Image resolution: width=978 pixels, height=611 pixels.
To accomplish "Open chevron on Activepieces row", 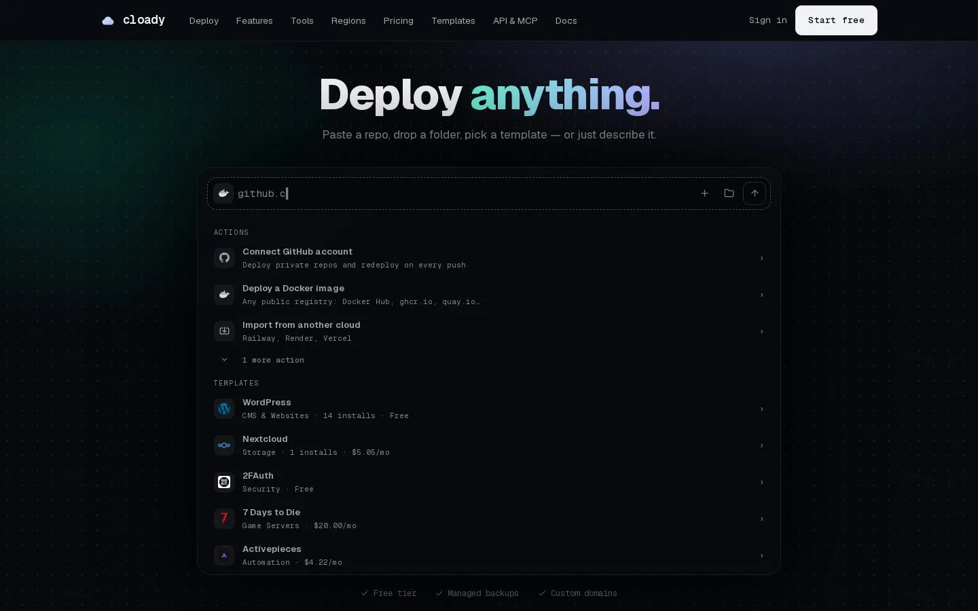I will tap(761, 555).
